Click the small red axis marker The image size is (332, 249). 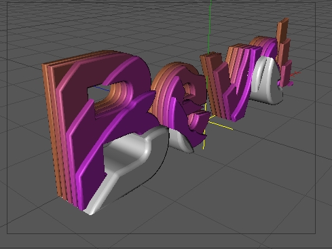[x=295, y=73]
